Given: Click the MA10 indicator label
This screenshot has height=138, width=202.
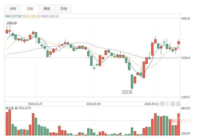Looking at the screenshot, I should coord(31,16).
